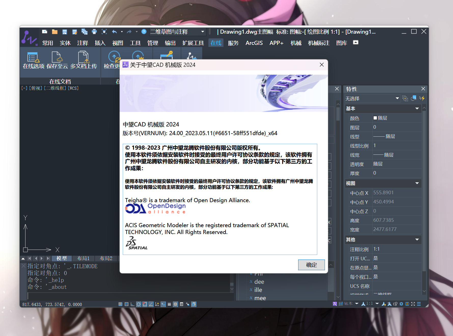Click the 颜色 随层 color swatch

375,118
